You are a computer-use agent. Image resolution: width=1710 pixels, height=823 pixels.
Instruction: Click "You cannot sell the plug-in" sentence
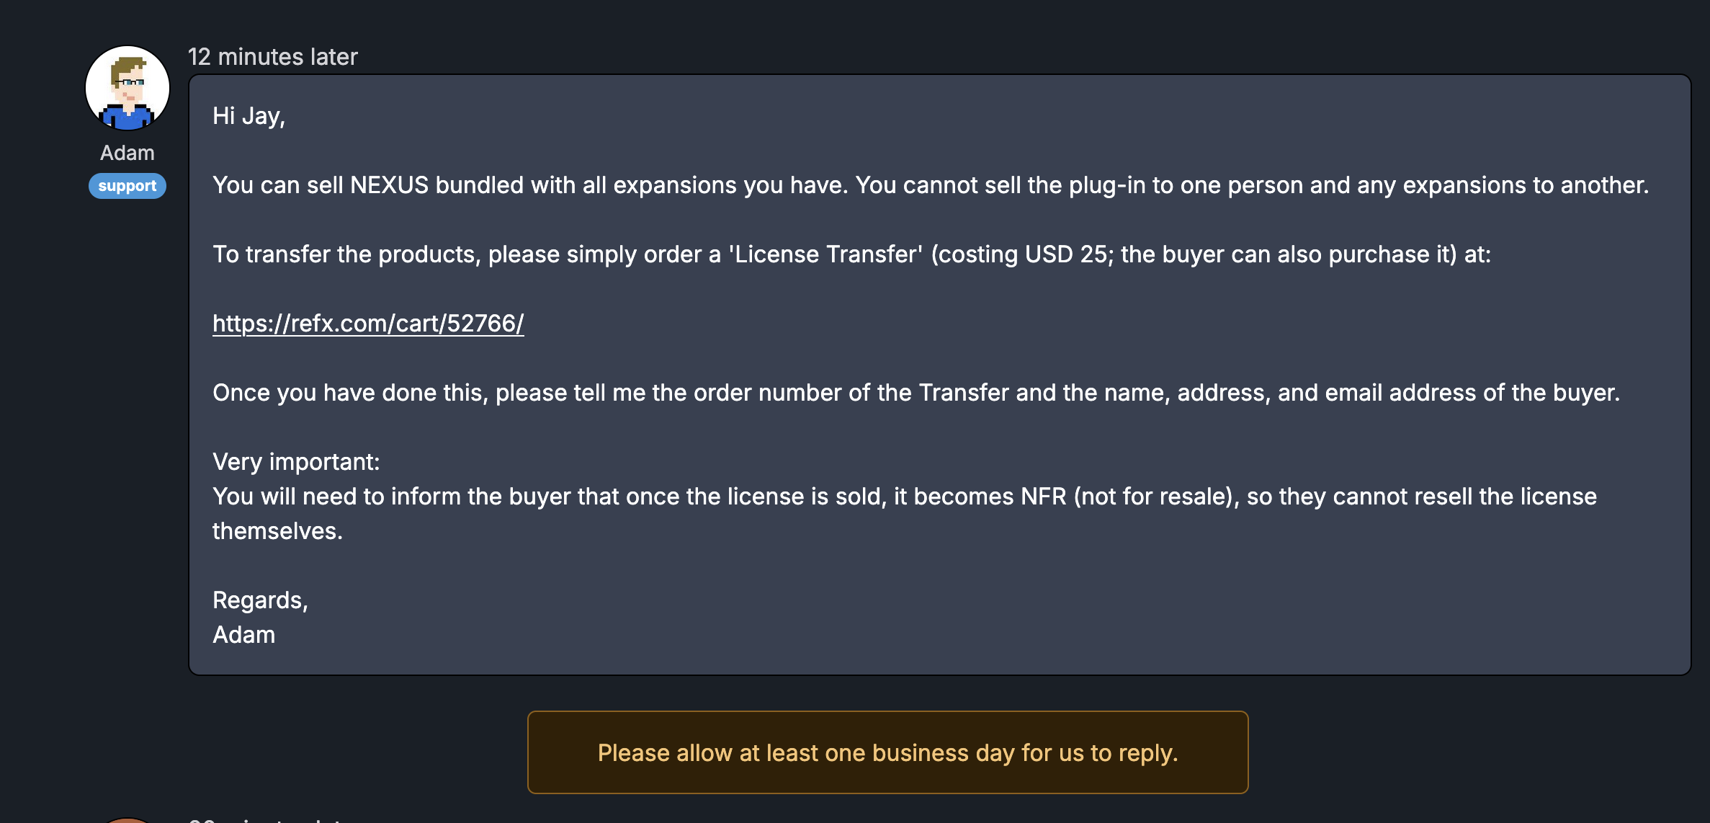coord(1252,185)
